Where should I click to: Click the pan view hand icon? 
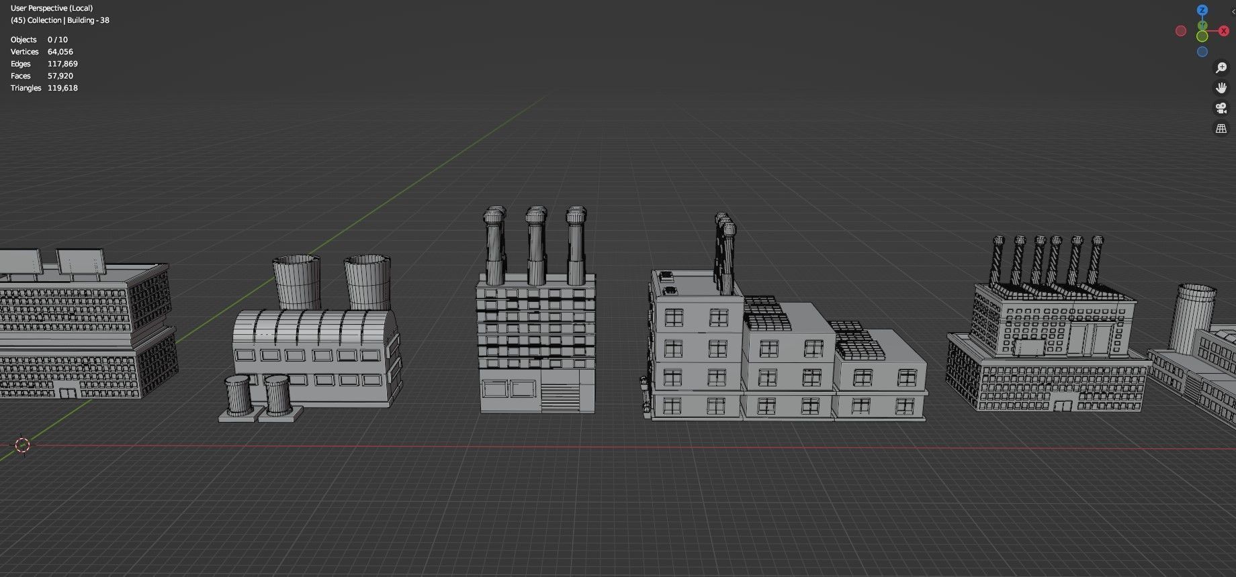[x=1221, y=88]
